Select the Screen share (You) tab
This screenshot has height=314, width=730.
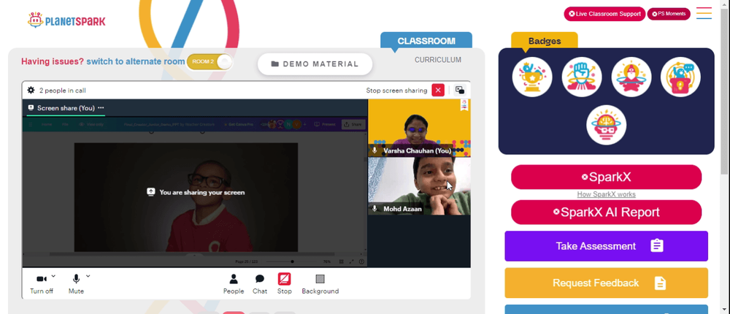(x=66, y=108)
